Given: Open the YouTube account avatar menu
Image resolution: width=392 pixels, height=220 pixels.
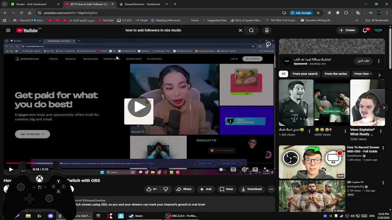Looking at the screenshot, I should 379,30.
